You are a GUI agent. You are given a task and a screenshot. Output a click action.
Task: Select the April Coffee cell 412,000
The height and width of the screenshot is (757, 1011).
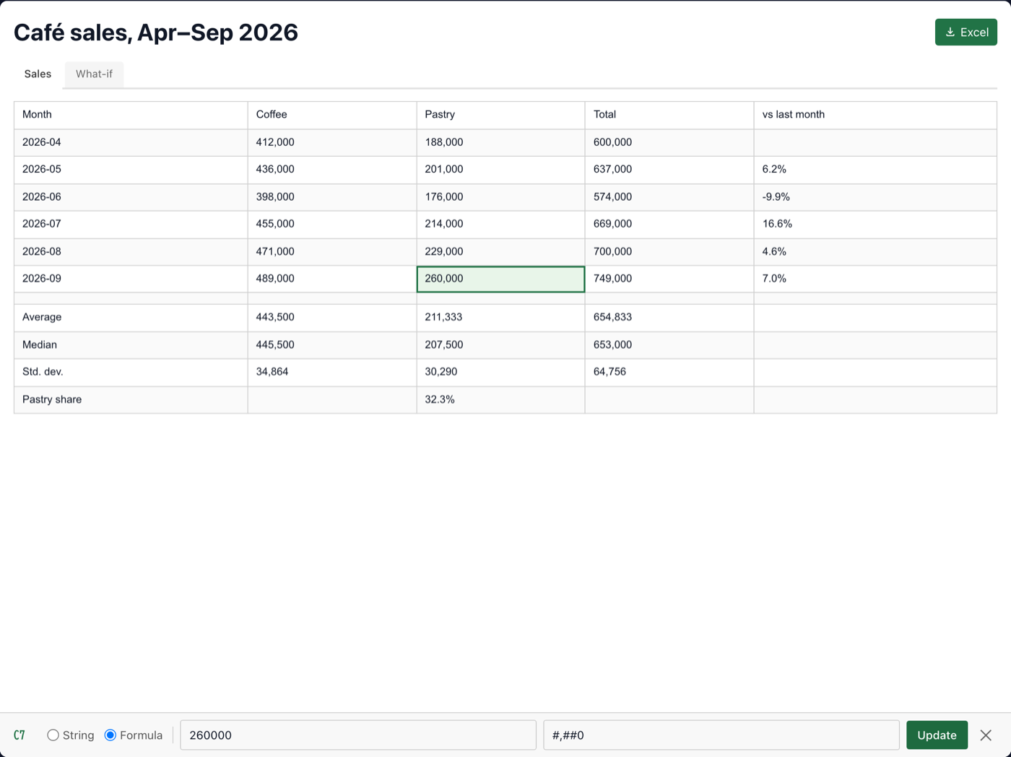(332, 142)
